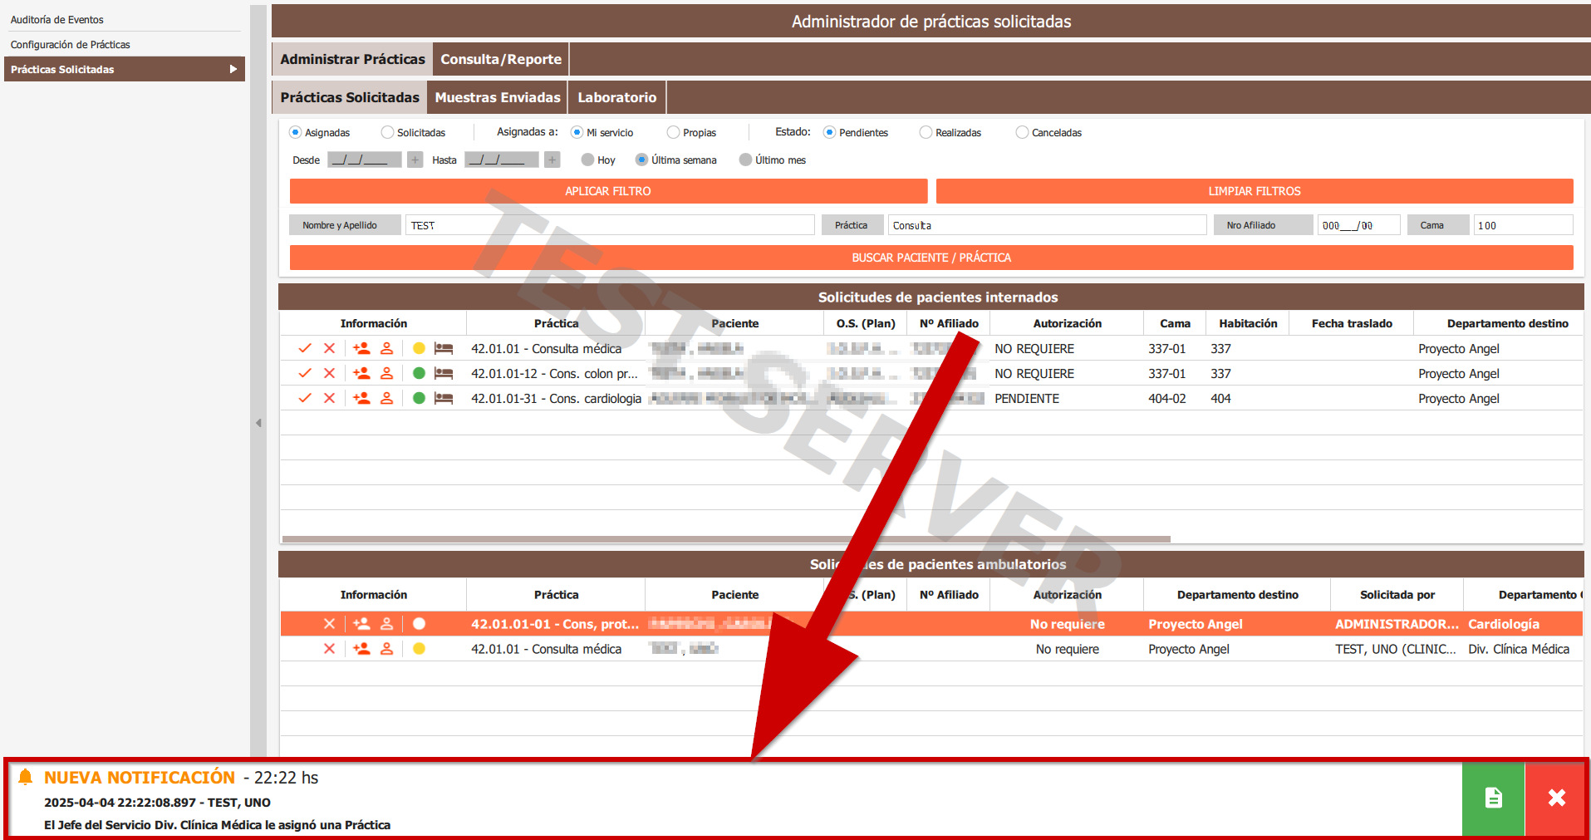This screenshot has width=1591, height=840.
Task: Switch to the Consulta/Reporte tab
Action: coord(501,60)
